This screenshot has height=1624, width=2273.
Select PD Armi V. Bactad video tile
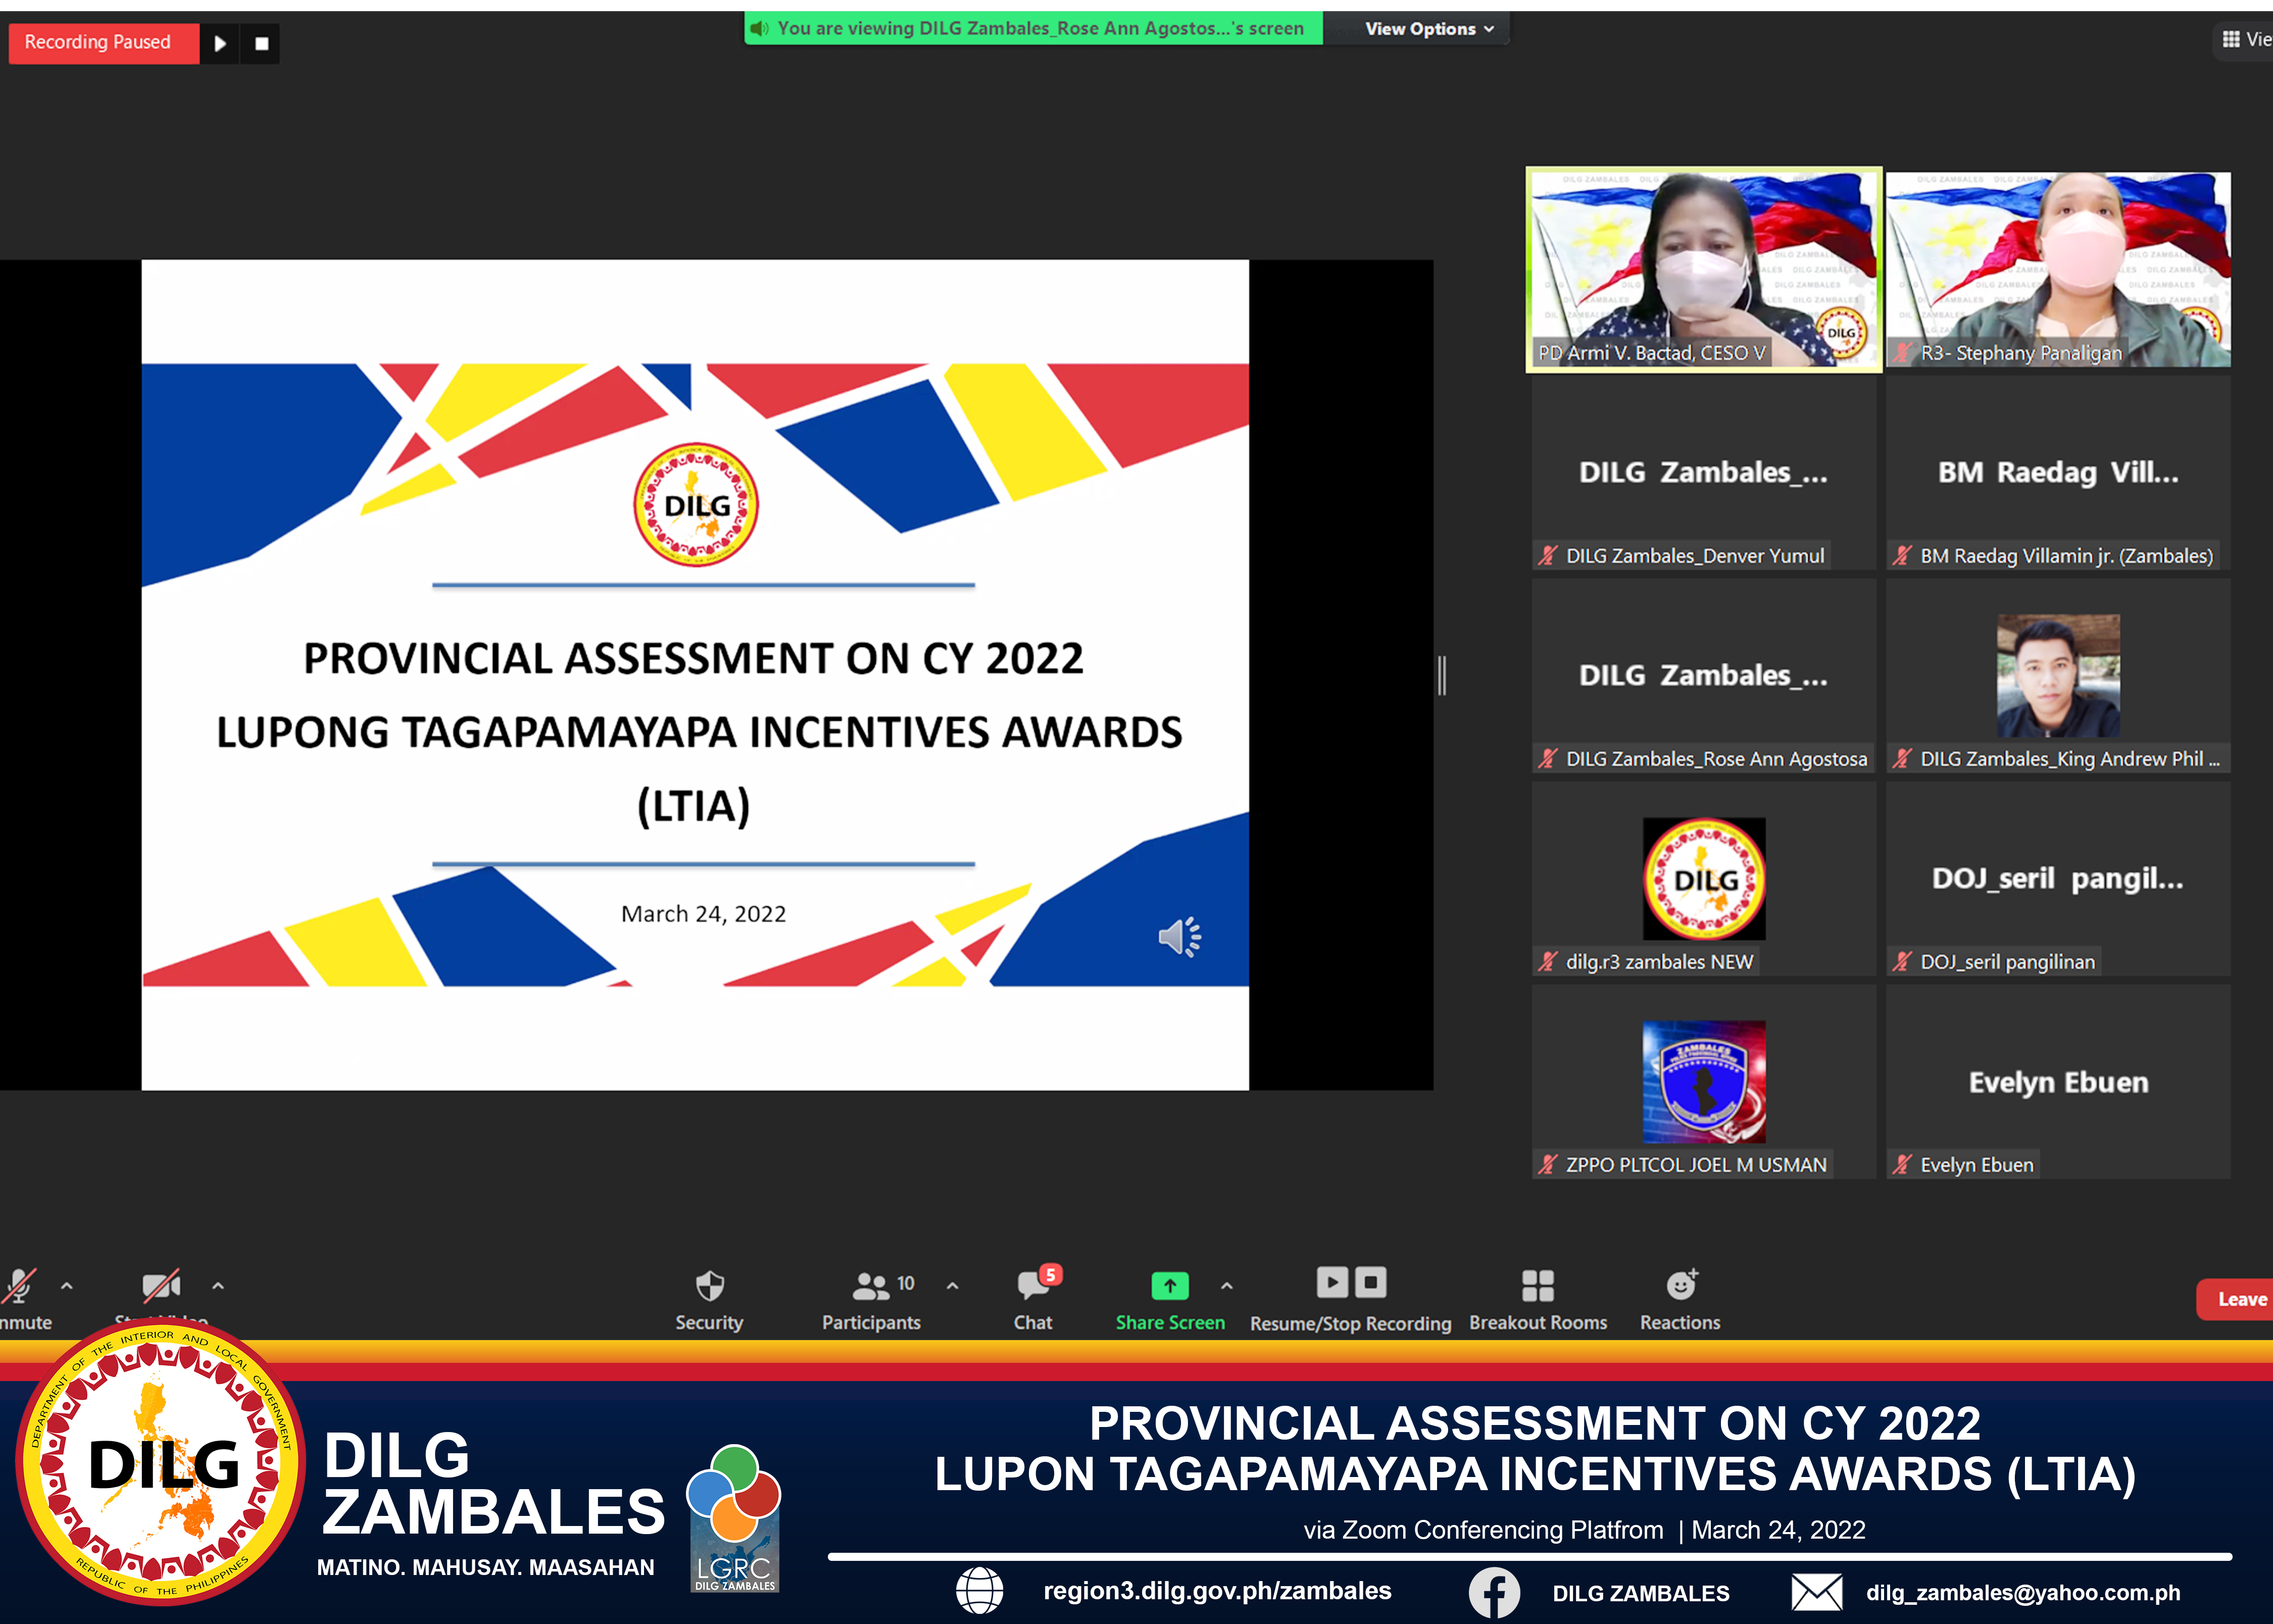pos(1704,270)
